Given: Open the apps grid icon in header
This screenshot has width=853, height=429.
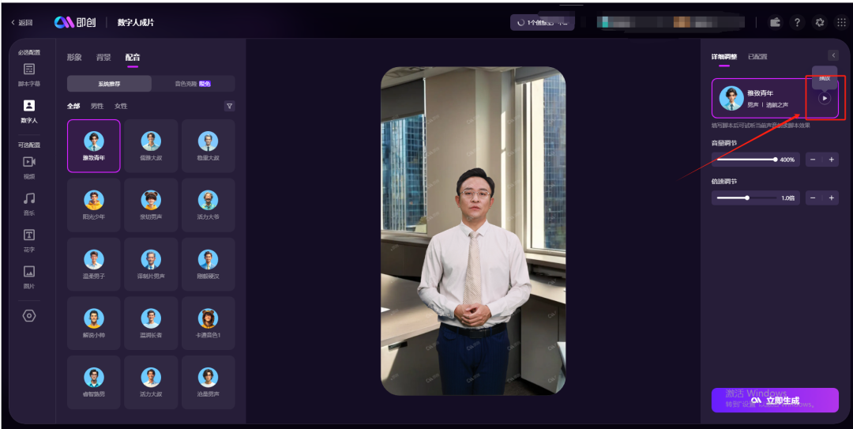Looking at the screenshot, I should tap(841, 22).
